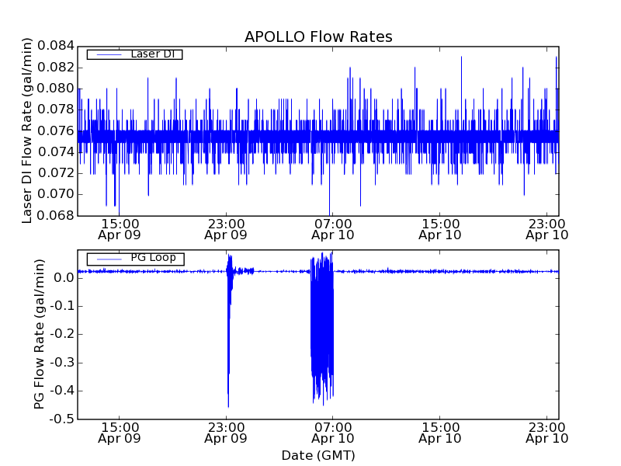Select the 0.078 y-axis tick value
This screenshot has width=621, height=466.
pyautogui.click(x=56, y=110)
